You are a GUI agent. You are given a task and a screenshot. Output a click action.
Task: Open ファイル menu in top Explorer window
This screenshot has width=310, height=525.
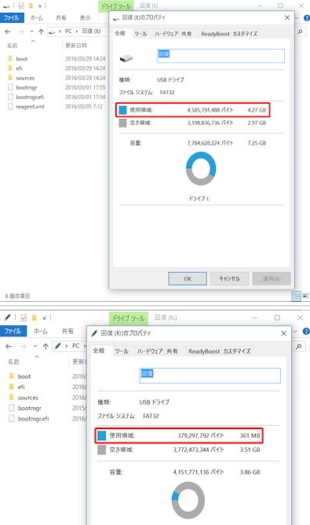pos(12,18)
